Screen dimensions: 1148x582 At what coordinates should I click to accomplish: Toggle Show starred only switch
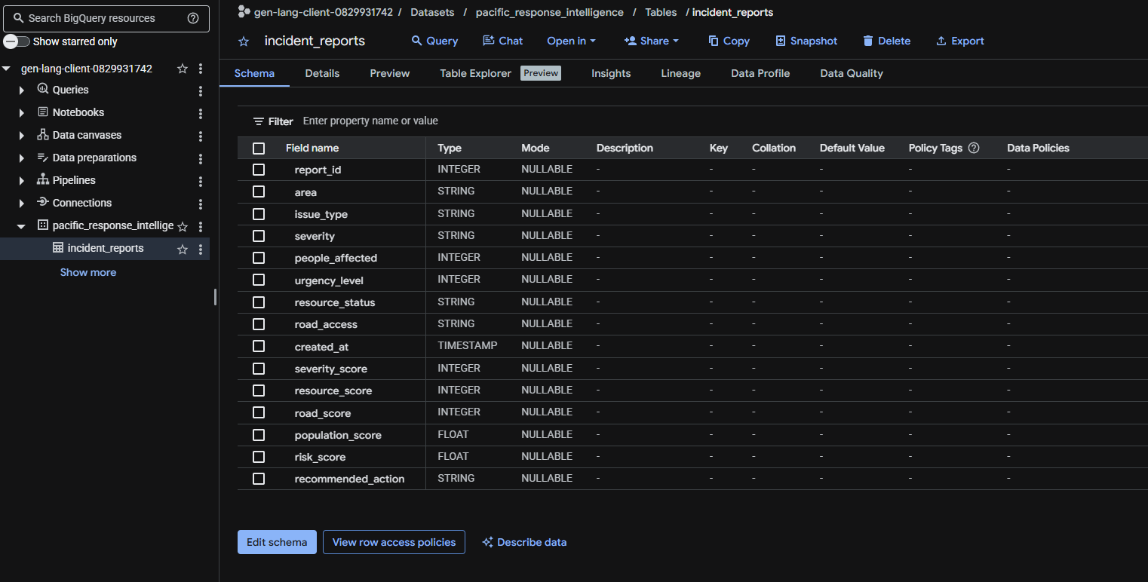17,41
